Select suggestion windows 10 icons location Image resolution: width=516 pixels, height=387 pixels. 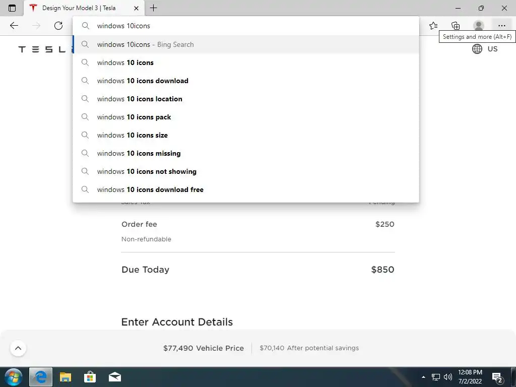tap(246, 99)
